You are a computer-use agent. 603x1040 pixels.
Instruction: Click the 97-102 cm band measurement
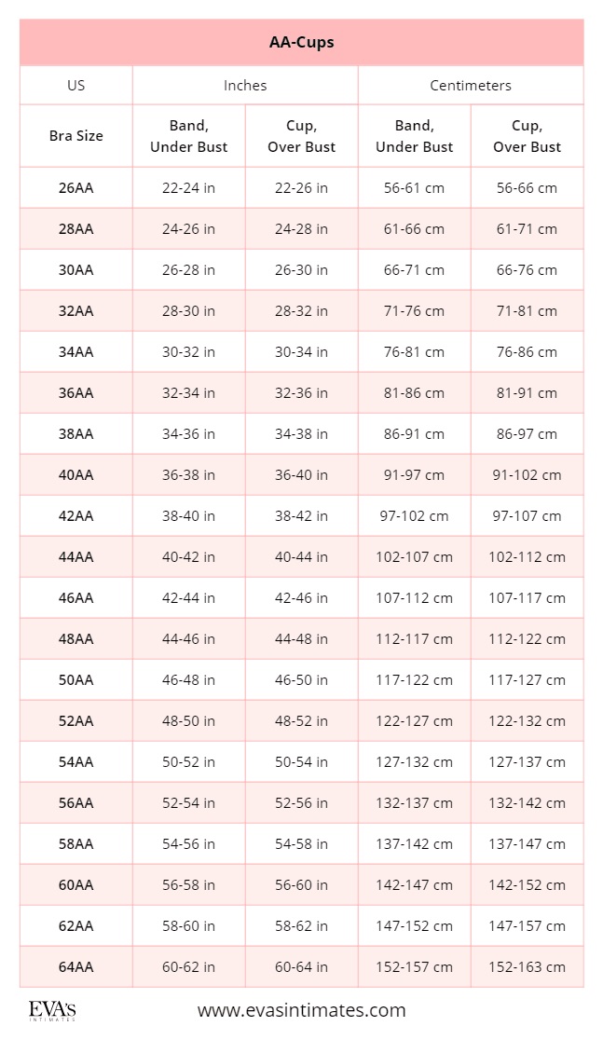point(415,515)
